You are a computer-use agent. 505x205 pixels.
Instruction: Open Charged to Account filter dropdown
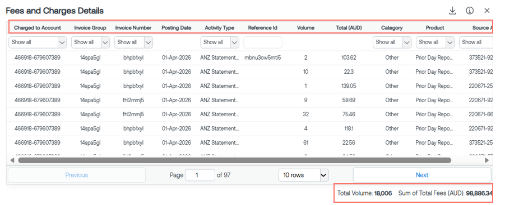[38, 42]
